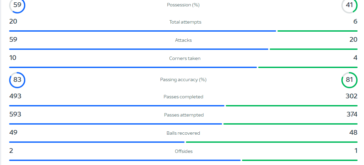
Task: Click the green Total attempts bar
Action: coord(317,31)
